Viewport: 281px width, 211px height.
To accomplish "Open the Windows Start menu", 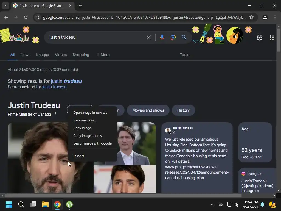I will tap(9, 204).
